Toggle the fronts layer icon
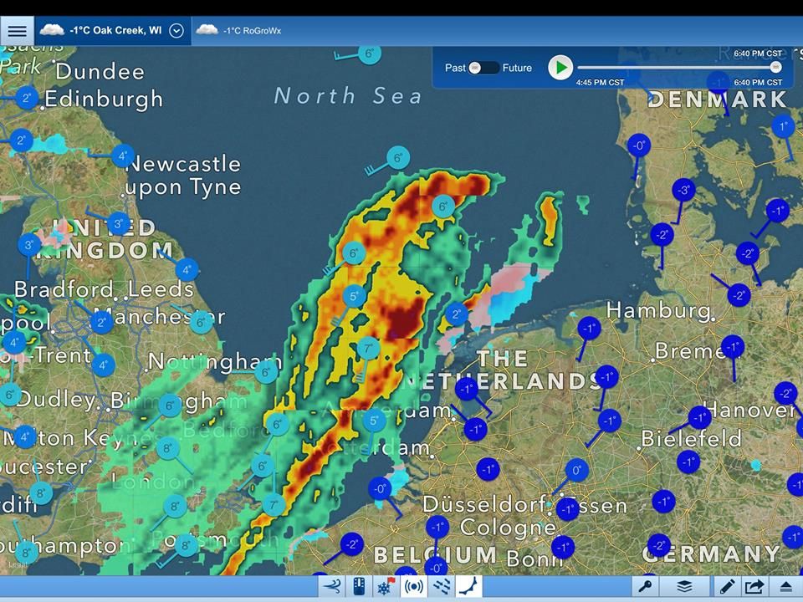Viewport: 803px width, 602px height. 468,587
